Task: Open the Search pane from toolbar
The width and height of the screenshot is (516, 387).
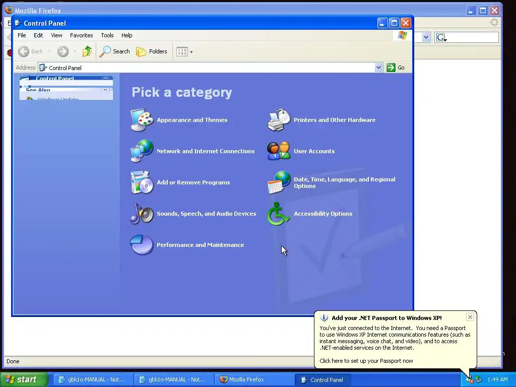Action: (x=115, y=51)
